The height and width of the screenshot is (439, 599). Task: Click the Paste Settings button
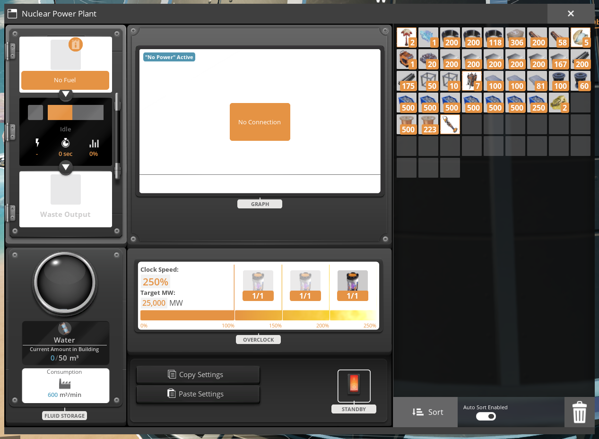[x=198, y=394]
